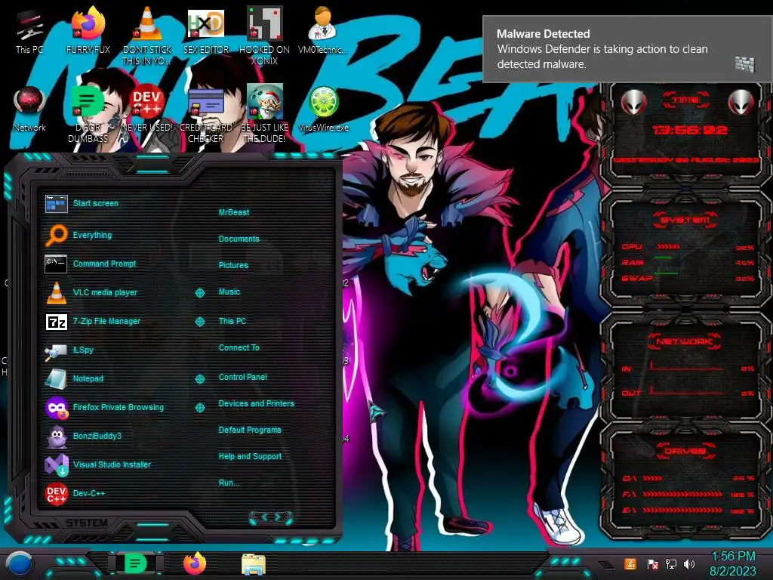Open the network tray icon
The image size is (773, 580).
670,563
